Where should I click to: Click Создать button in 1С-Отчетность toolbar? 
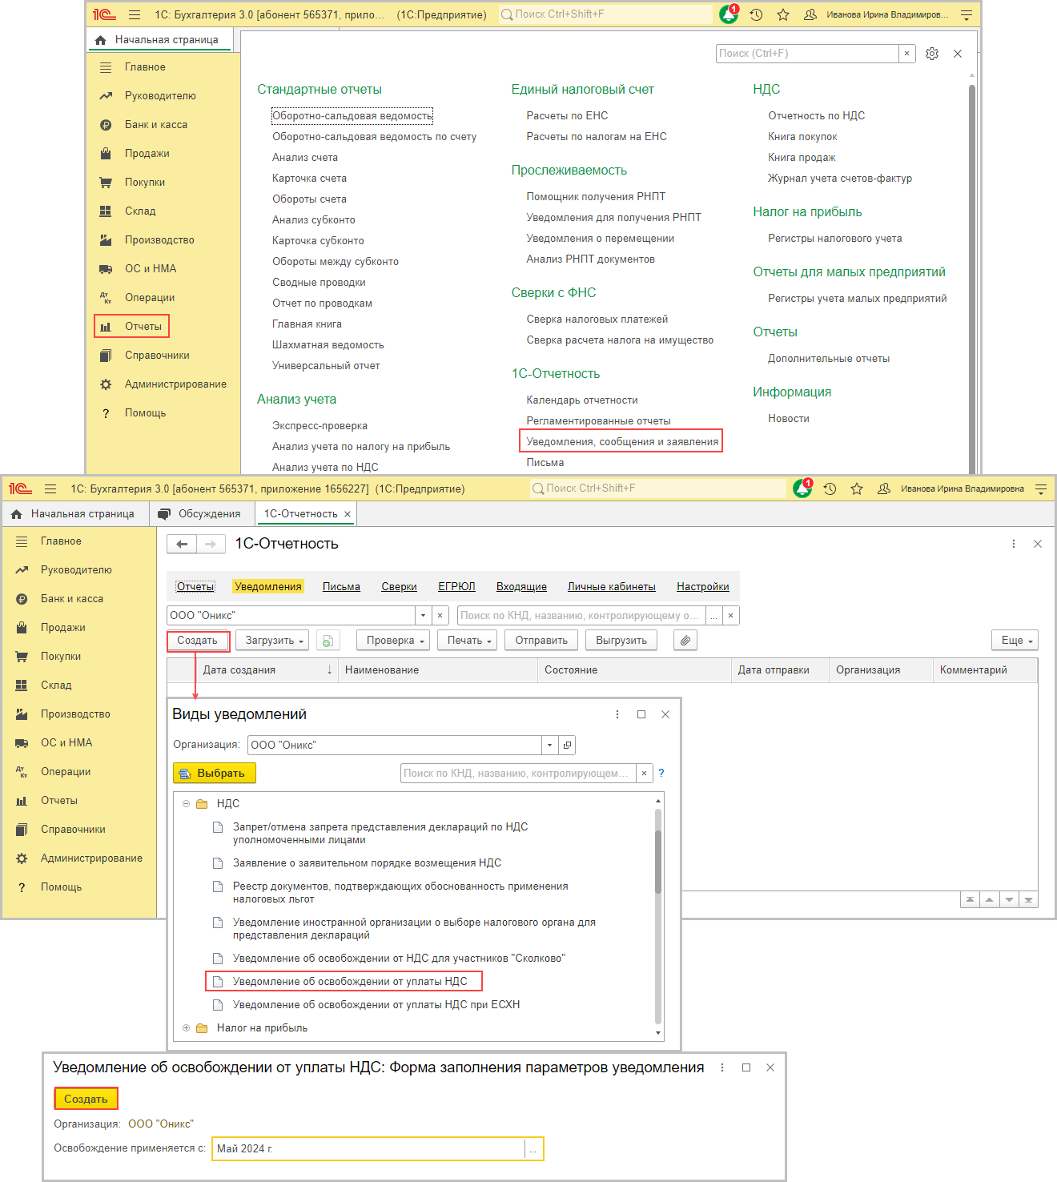pyautogui.click(x=197, y=641)
